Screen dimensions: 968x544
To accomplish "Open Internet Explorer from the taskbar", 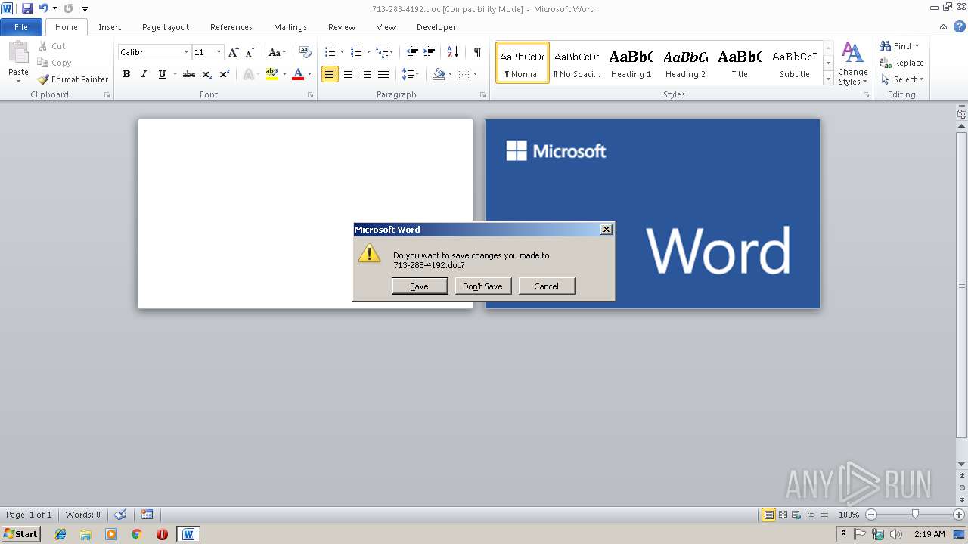I will [60, 534].
